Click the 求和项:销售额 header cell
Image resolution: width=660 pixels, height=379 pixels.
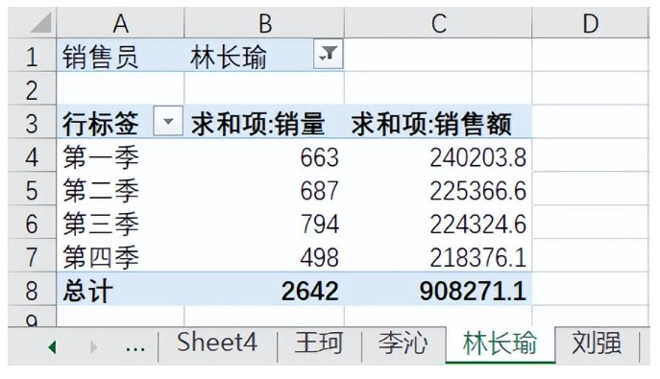[x=438, y=122]
